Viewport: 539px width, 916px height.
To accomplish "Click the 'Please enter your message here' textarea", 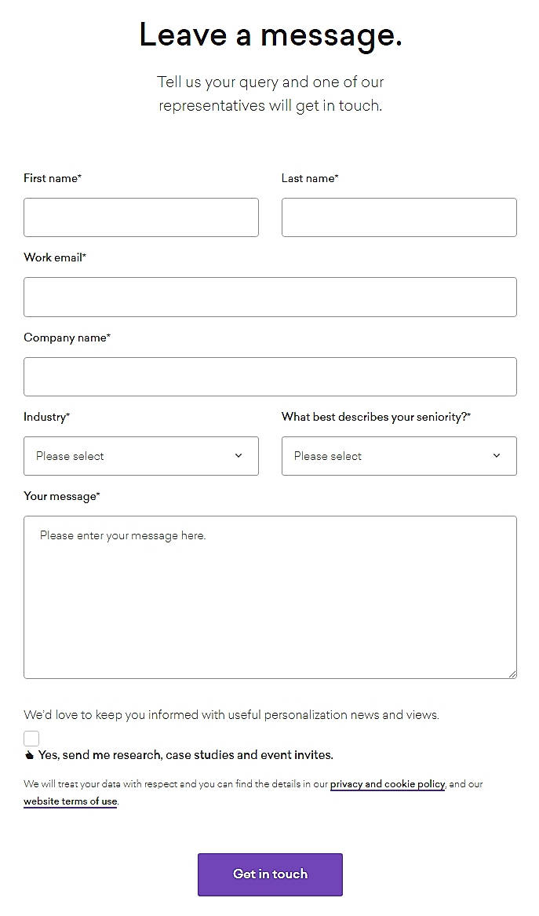I will tap(270, 597).
